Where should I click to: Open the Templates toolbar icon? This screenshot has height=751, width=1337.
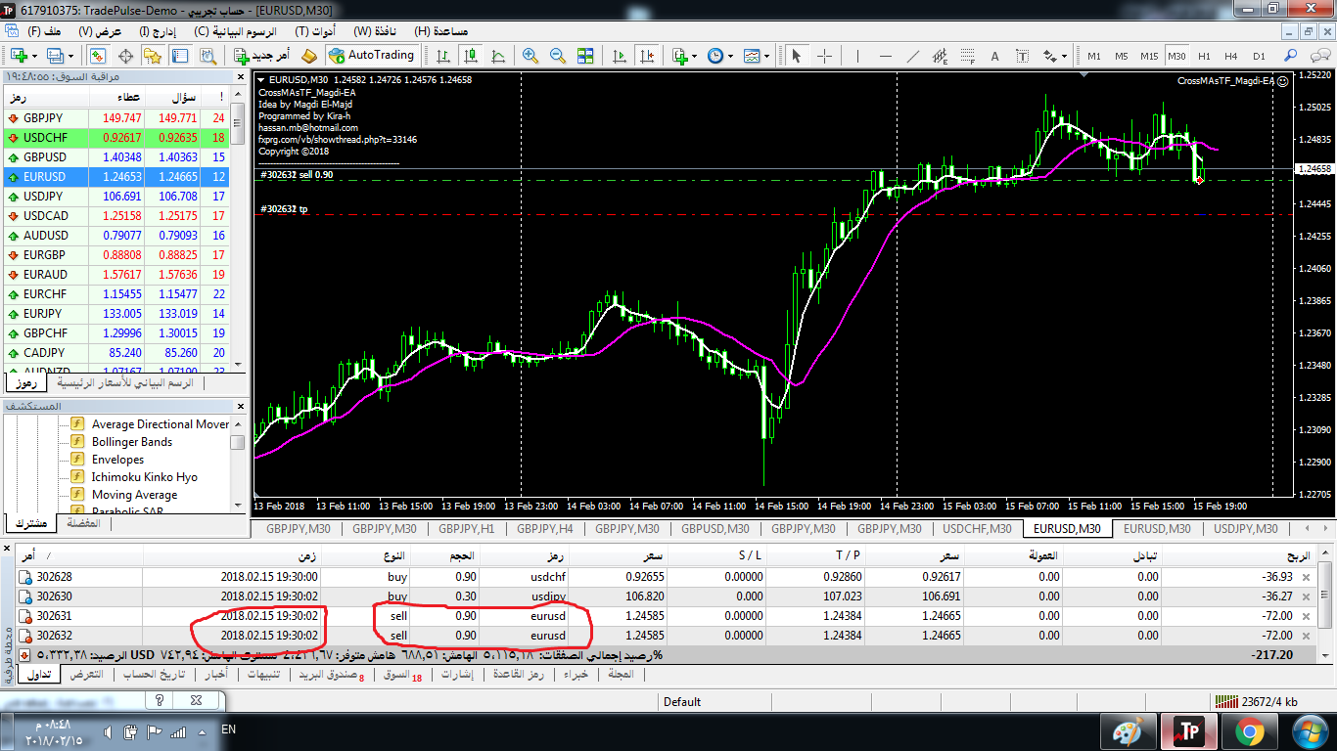coord(752,56)
